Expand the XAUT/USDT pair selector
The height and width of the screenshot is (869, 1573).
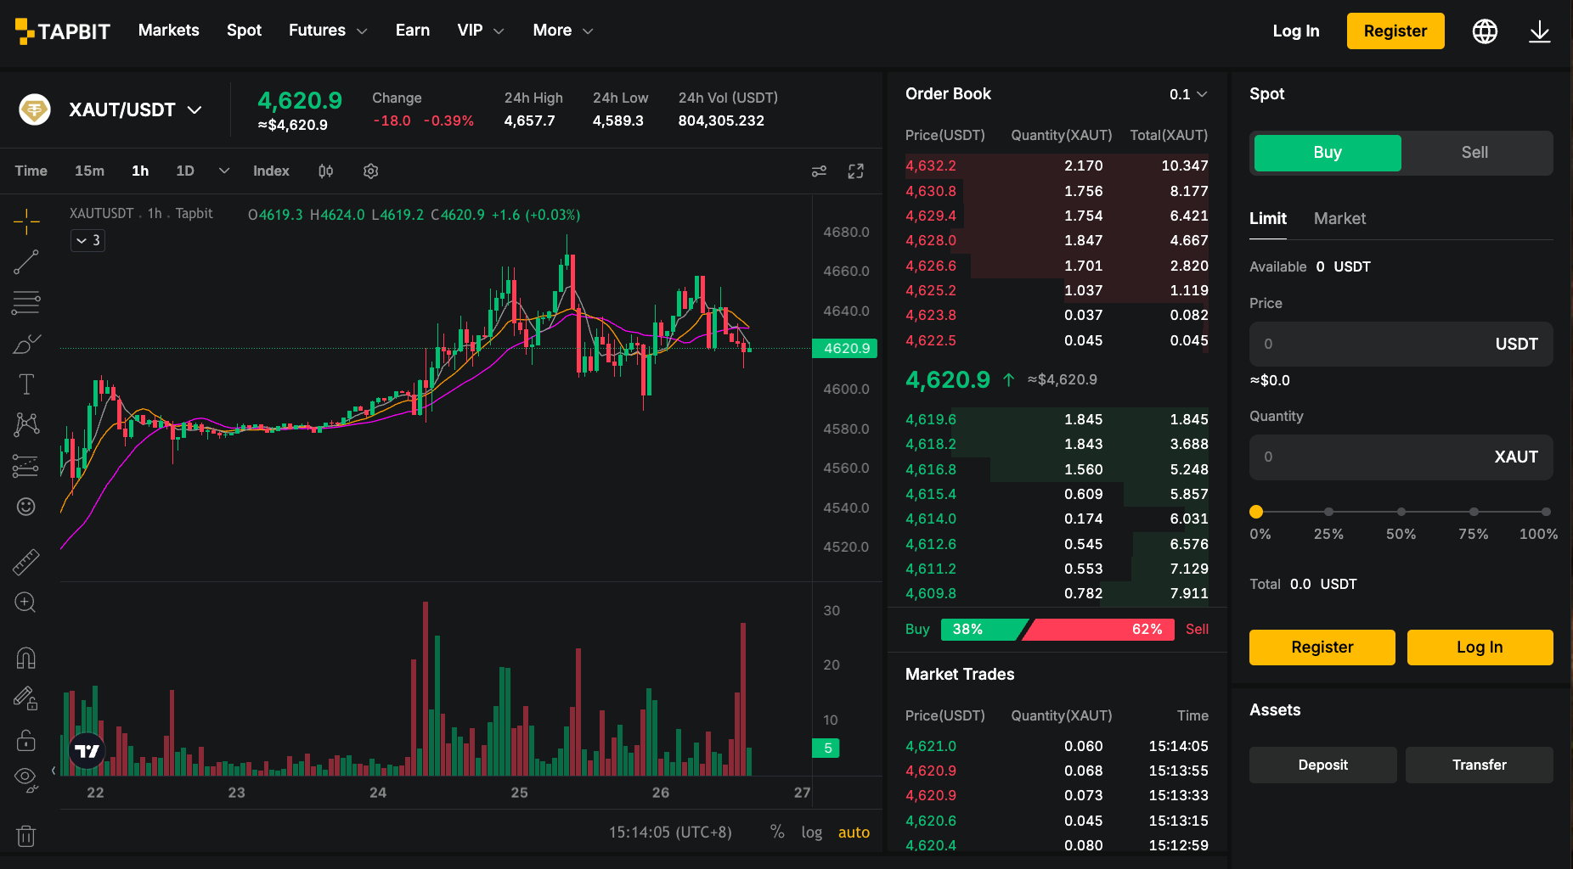coord(135,109)
